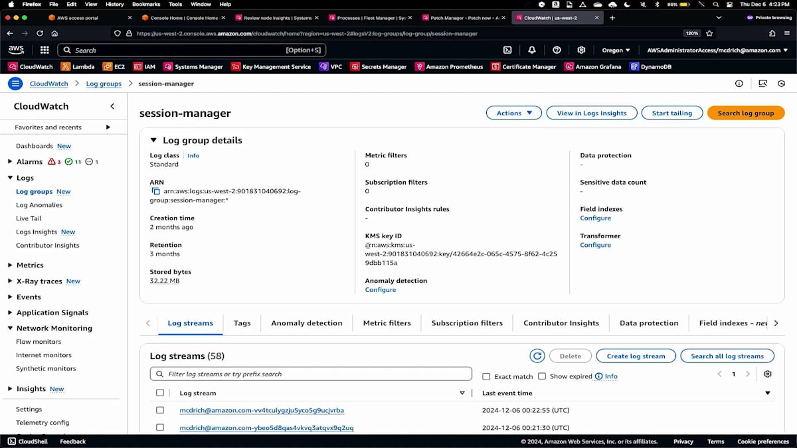Open the EC2 favorites shortcut
The height and width of the screenshot is (448, 797).
tap(114, 66)
